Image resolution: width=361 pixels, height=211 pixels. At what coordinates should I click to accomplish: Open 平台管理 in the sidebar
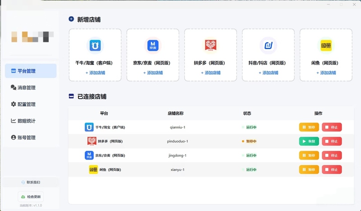coord(31,71)
